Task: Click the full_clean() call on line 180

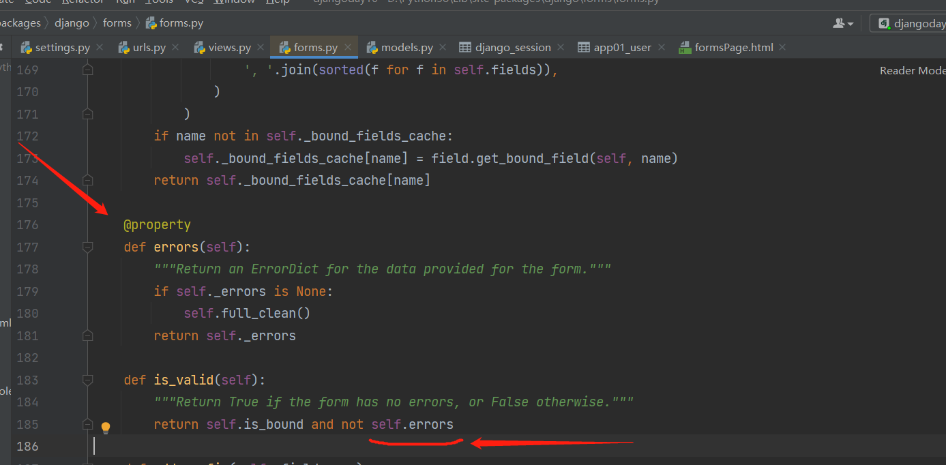Action: point(266,314)
